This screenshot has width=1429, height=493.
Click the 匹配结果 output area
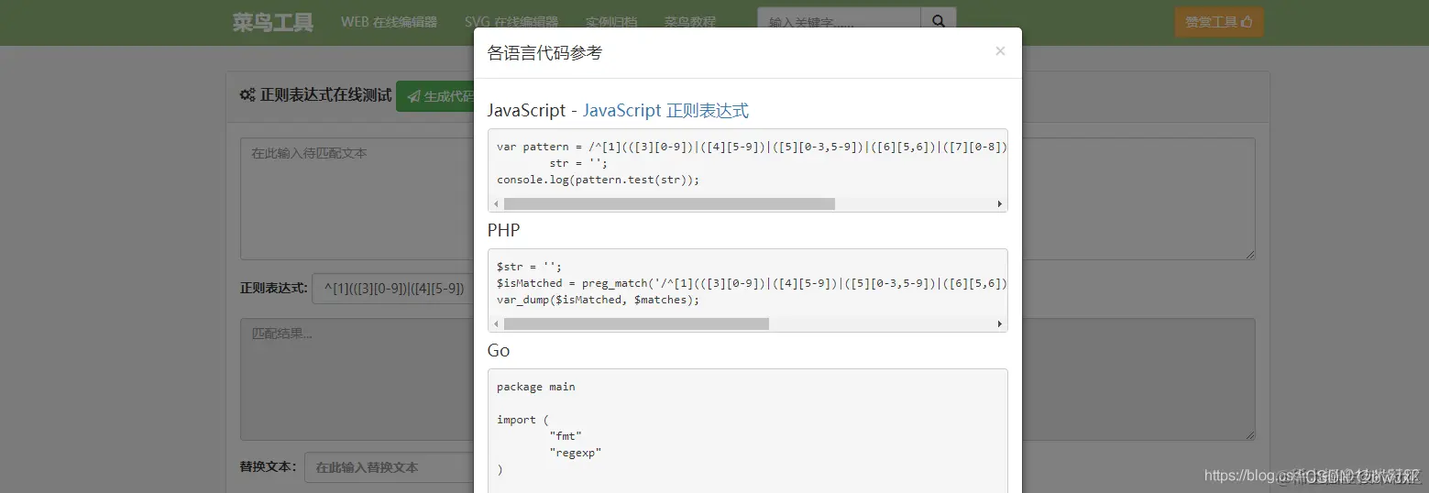pos(357,379)
